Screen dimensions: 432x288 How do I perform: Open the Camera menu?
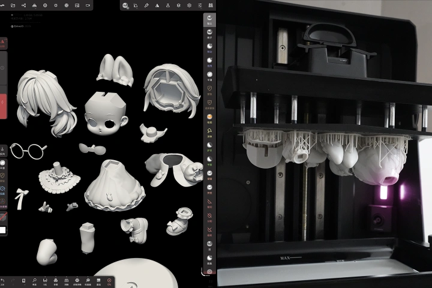click(x=88, y=5)
